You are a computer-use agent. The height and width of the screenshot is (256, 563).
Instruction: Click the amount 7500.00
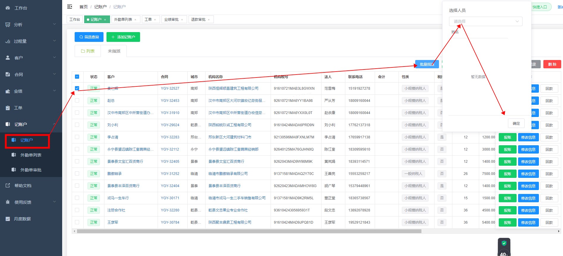click(x=489, y=174)
